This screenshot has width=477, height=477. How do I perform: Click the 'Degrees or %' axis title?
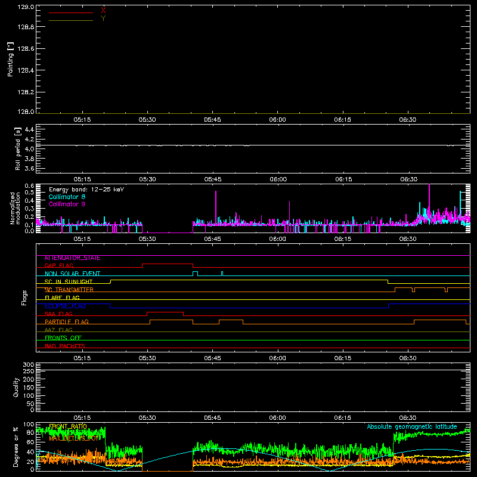click(16, 447)
